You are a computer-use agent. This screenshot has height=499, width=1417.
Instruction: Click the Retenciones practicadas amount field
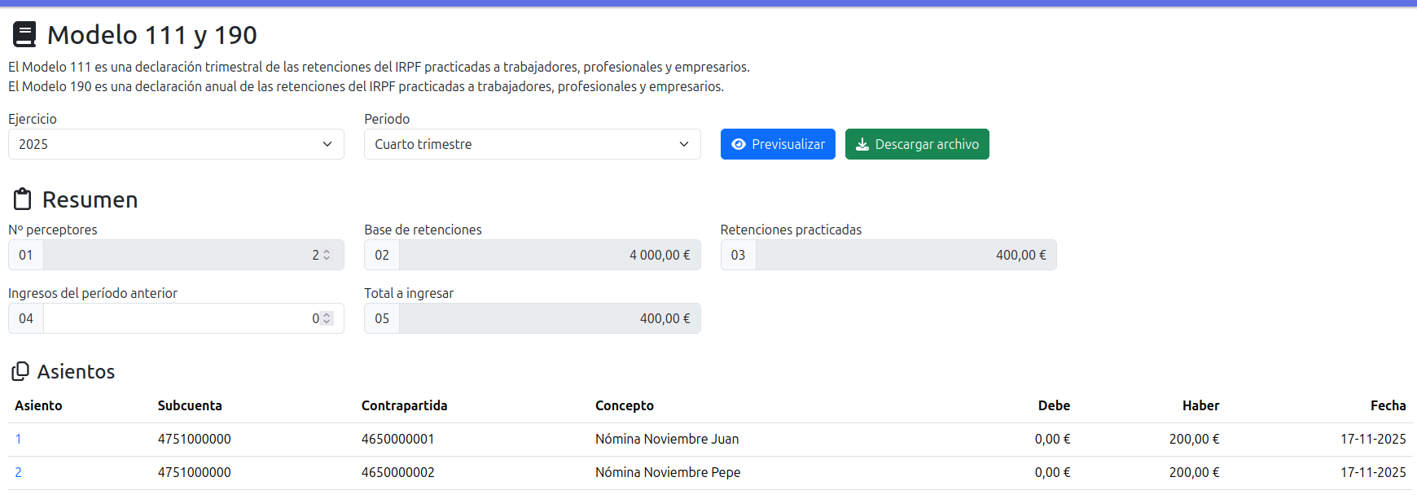coord(905,255)
